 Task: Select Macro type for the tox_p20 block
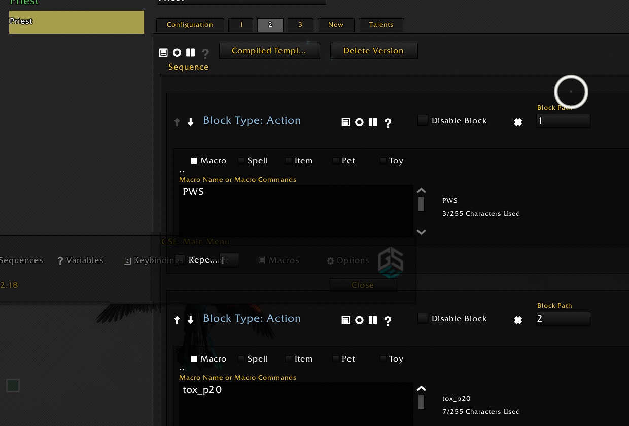click(x=194, y=359)
